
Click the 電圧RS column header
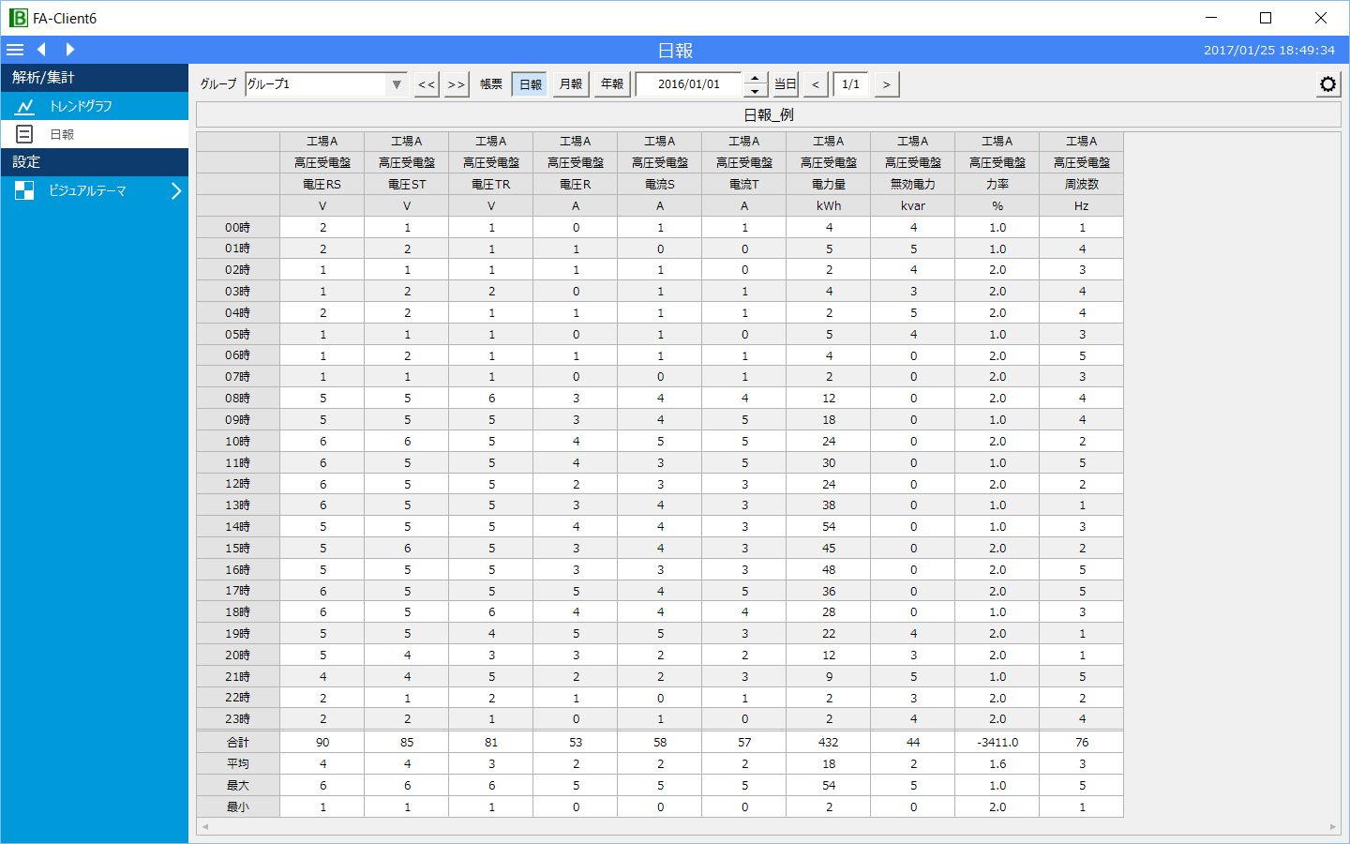[322, 185]
